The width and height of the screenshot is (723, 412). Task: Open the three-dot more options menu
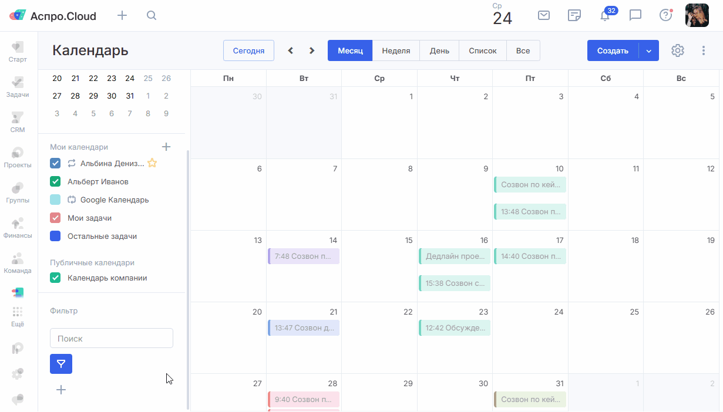[704, 50]
